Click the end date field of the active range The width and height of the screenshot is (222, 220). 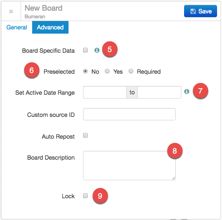click(x=159, y=92)
